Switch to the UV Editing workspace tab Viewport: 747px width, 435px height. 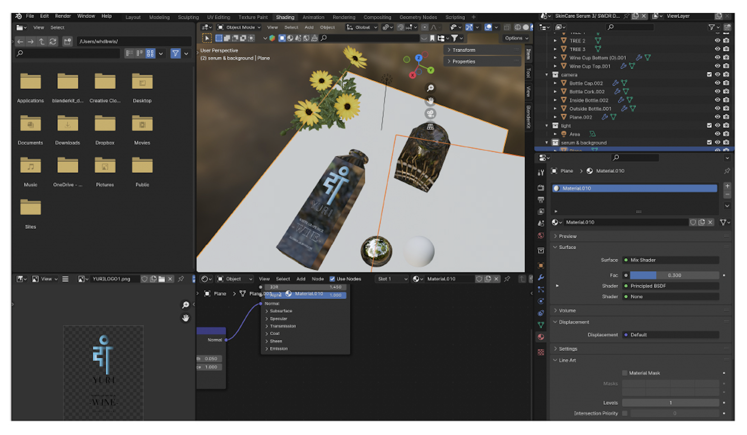[x=218, y=17]
